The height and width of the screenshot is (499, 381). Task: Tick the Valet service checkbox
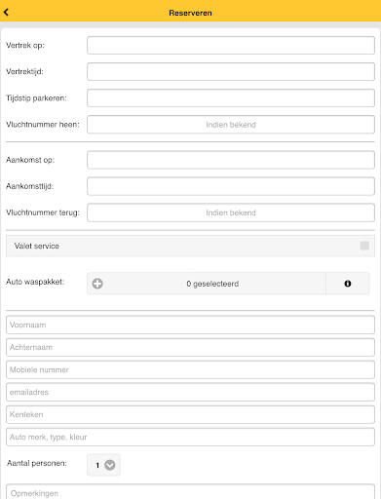364,246
